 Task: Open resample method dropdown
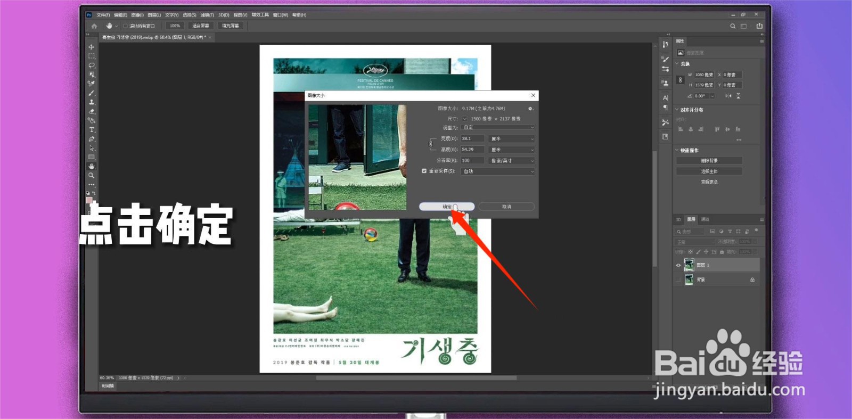(498, 171)
